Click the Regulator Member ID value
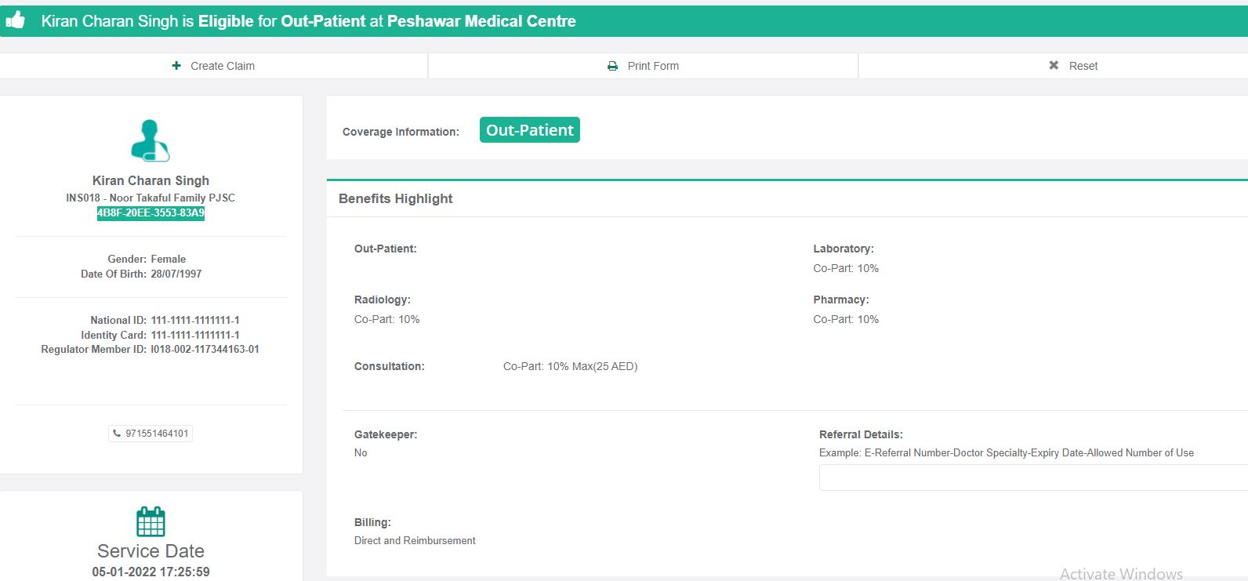Image resolution: width=1248 pixels, height=581 pixels. click(x=205, y=350)
